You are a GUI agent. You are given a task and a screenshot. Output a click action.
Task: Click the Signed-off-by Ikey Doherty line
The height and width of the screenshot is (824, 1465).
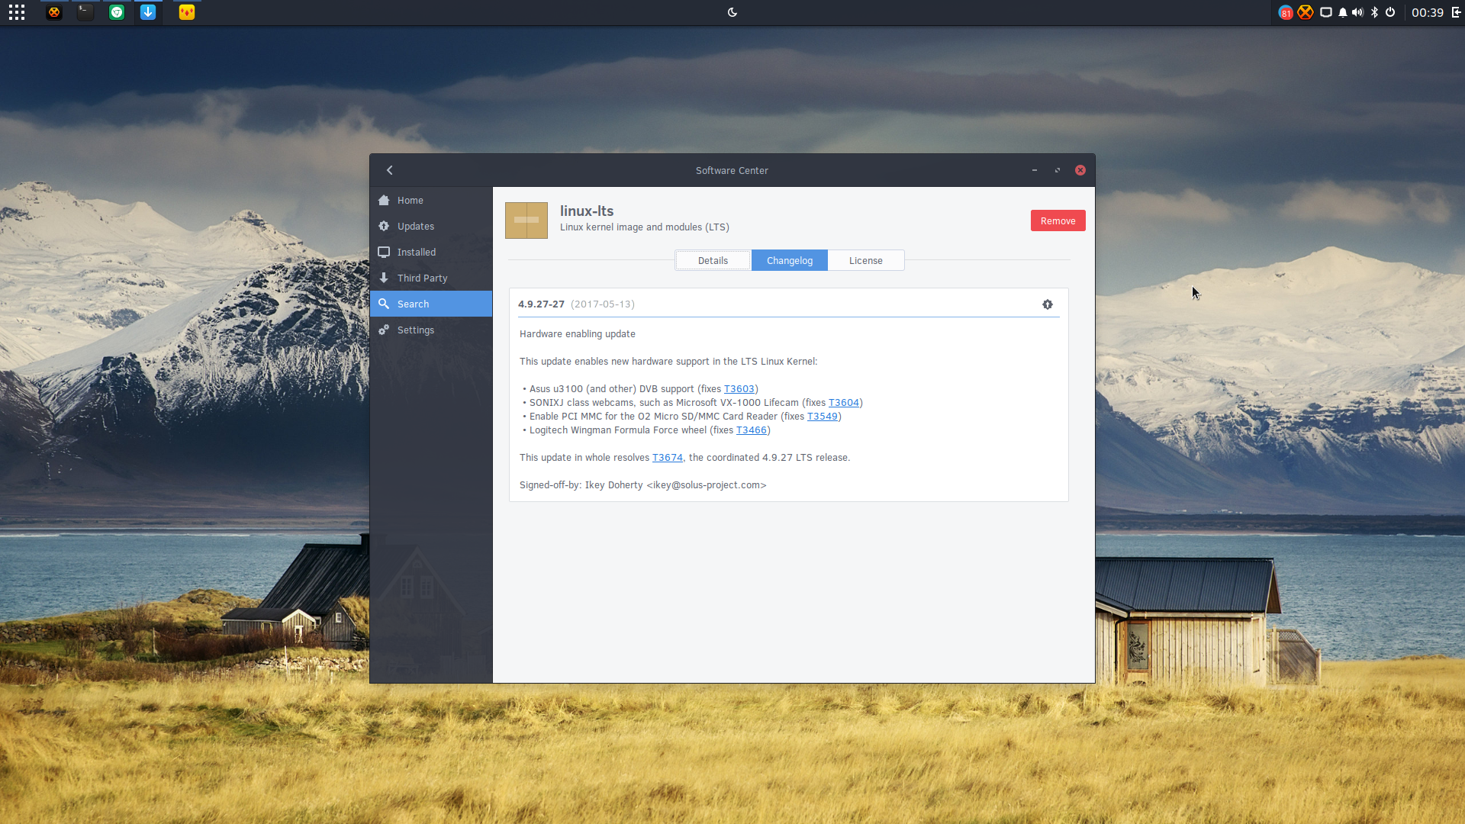(x=642, y=485)
